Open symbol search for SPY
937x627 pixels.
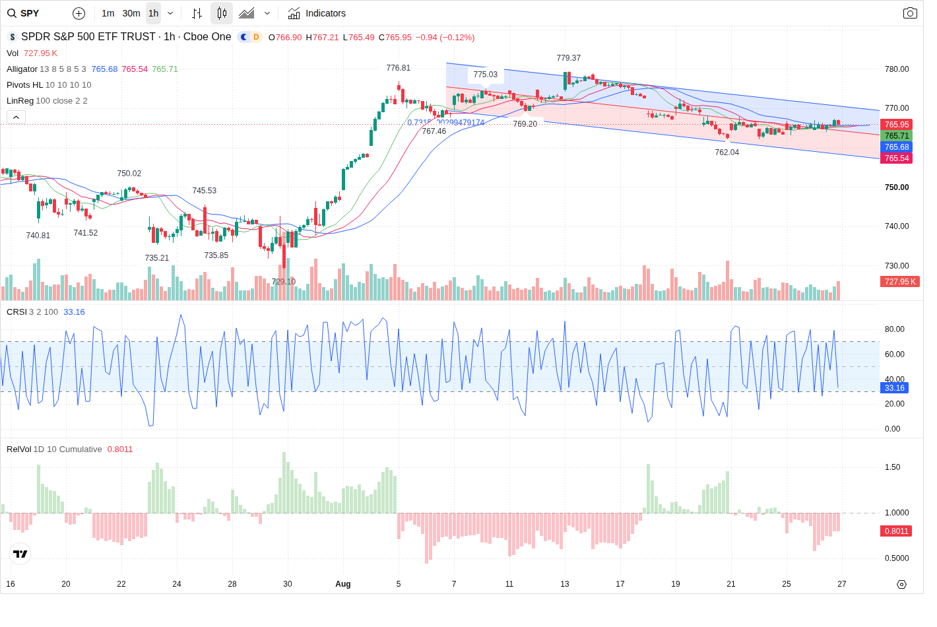click(23, 13)
